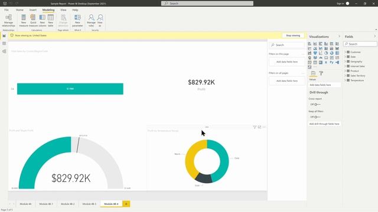Switch to the Help ribbon tab
The width and height of the screenshot is (378, 212).
point(75,10)
